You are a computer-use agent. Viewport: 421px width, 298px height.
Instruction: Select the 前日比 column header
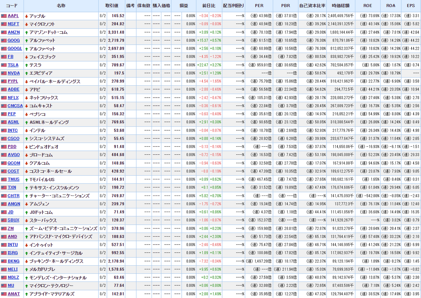(x=209, y=6)
